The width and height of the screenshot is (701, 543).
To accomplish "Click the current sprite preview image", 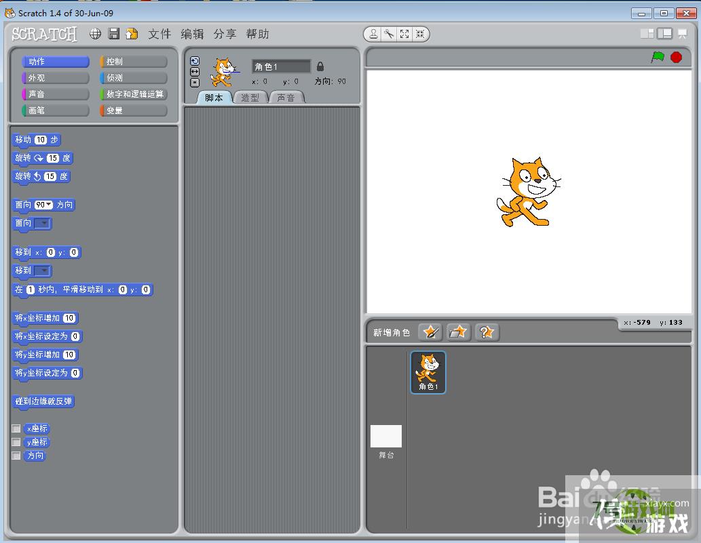I will click(x=224, y=72).
